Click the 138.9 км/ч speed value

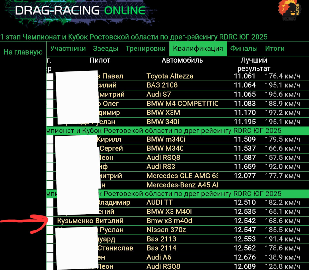click(283, 257)
